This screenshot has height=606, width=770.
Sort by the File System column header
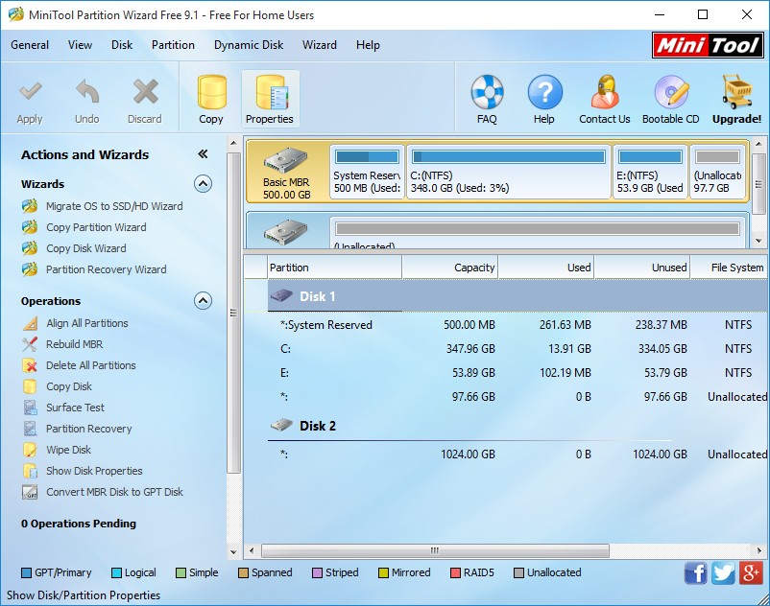730,268
